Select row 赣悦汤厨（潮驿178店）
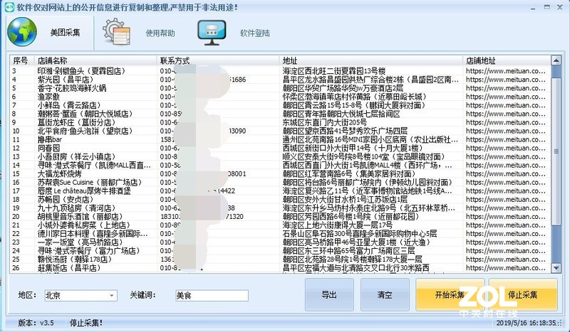 coord(280,259)
